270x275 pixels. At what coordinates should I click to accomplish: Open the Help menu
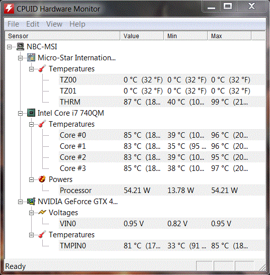(77, 24)
